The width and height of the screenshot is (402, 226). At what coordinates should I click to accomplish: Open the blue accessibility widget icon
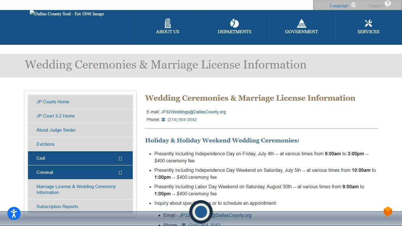tap(14, 214)
